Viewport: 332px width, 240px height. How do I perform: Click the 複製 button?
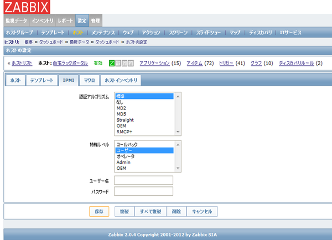(x=124, y=211)
